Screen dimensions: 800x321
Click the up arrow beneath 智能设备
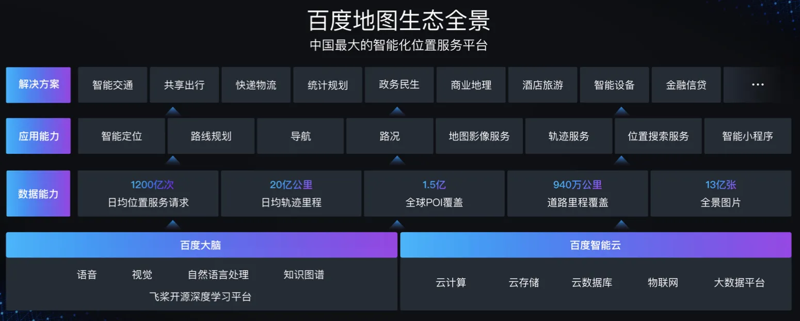pos(621,110)
